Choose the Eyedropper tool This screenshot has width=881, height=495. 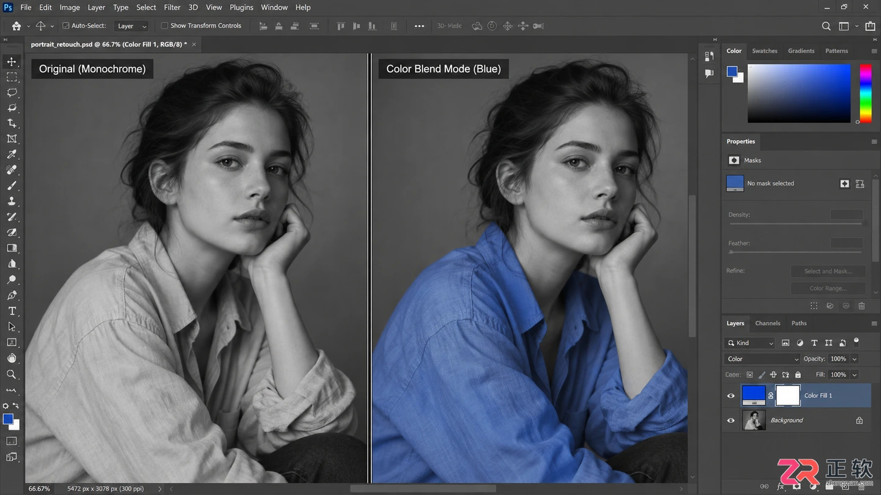[12, 155]
